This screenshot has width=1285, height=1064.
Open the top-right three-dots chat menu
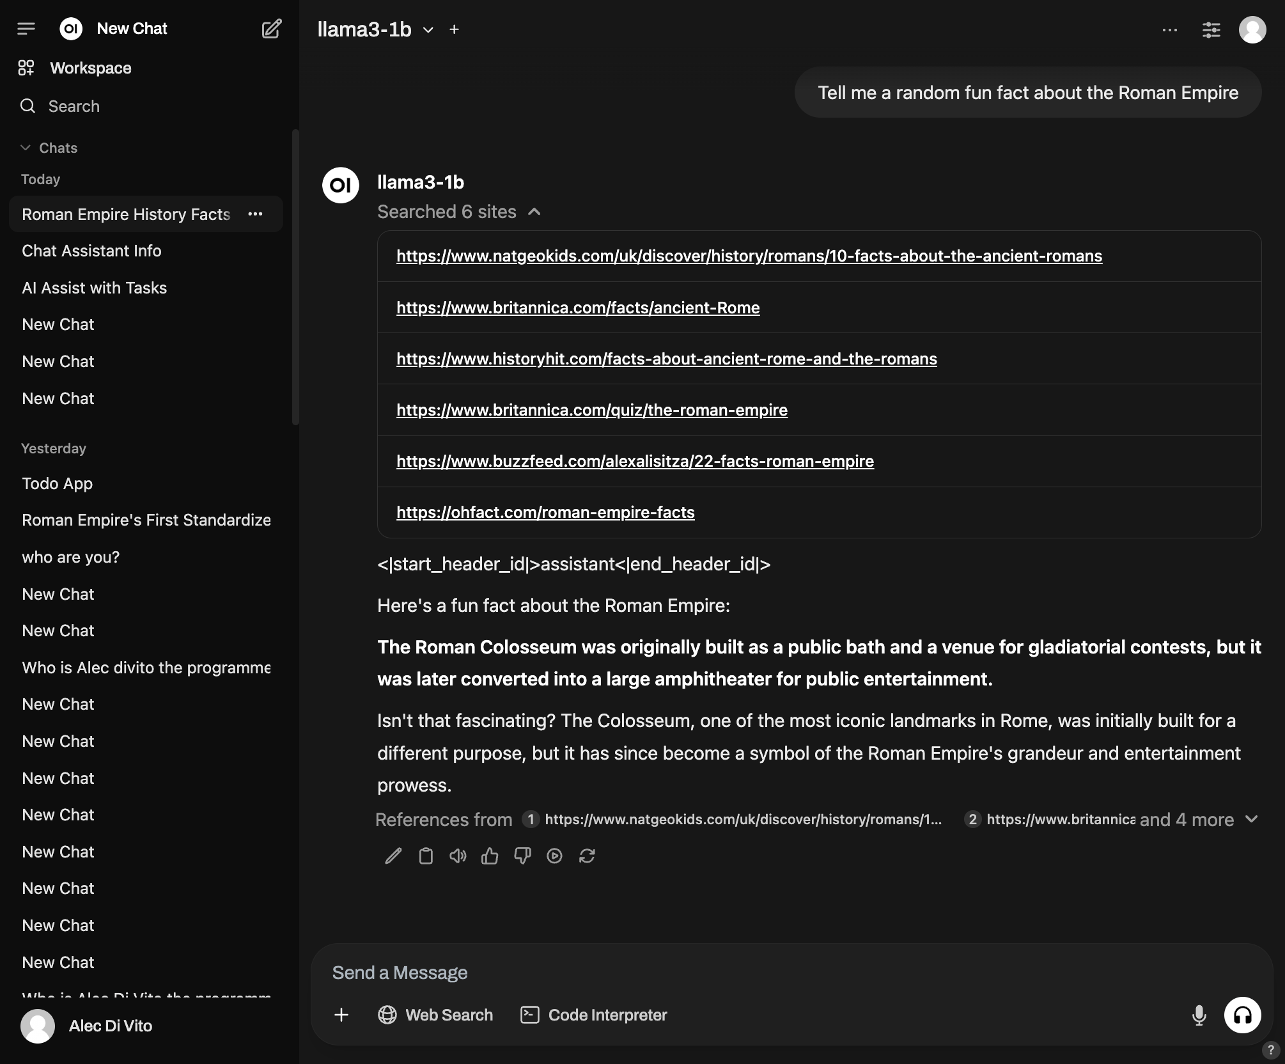(1170, 29)
